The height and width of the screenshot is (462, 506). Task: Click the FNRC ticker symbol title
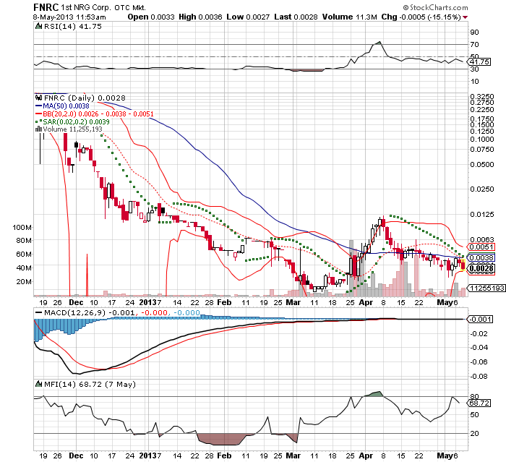pyautogui.click(x=46, y=7)
